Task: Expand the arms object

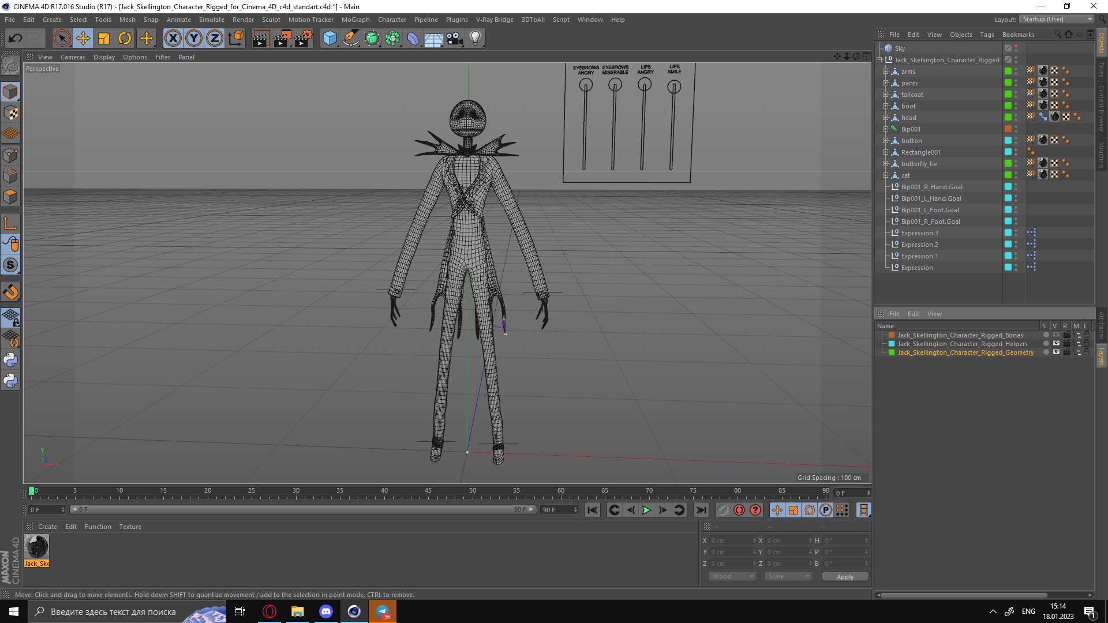Action: click(x=885, y=72)
